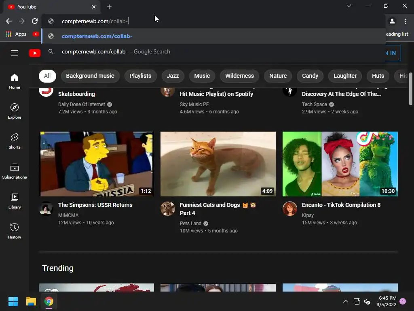This screenshot has width=414, height=311.
Task: Select the Wilderness filter chip
Action: click(x=239, y=76)
